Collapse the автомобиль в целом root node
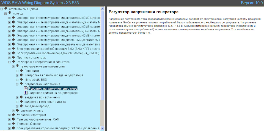This screenshot has height=131, width=264. pyautogui.click(x=2, y=9)
